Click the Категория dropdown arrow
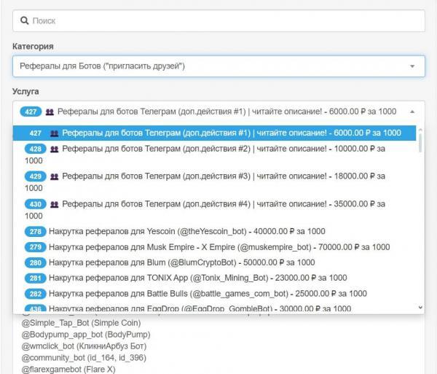Image resolution: width=437 pixels, height=374 pixels. pyautogui.click(x=412, y=66)
